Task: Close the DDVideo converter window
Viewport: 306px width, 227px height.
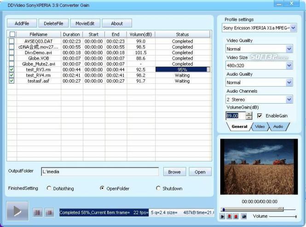Action: pyautogui.click(x=292, y=4)
